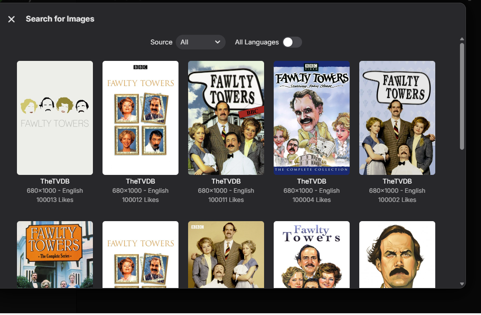Image resolution: width=481 pixels, height=315 pixels.
Task: Click the TheTVDB label above 100004 Likes
Action: [x=312, y=181]
